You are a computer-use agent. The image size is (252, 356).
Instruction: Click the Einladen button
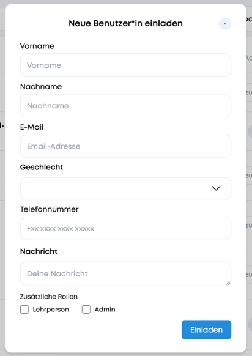point(206,330)
